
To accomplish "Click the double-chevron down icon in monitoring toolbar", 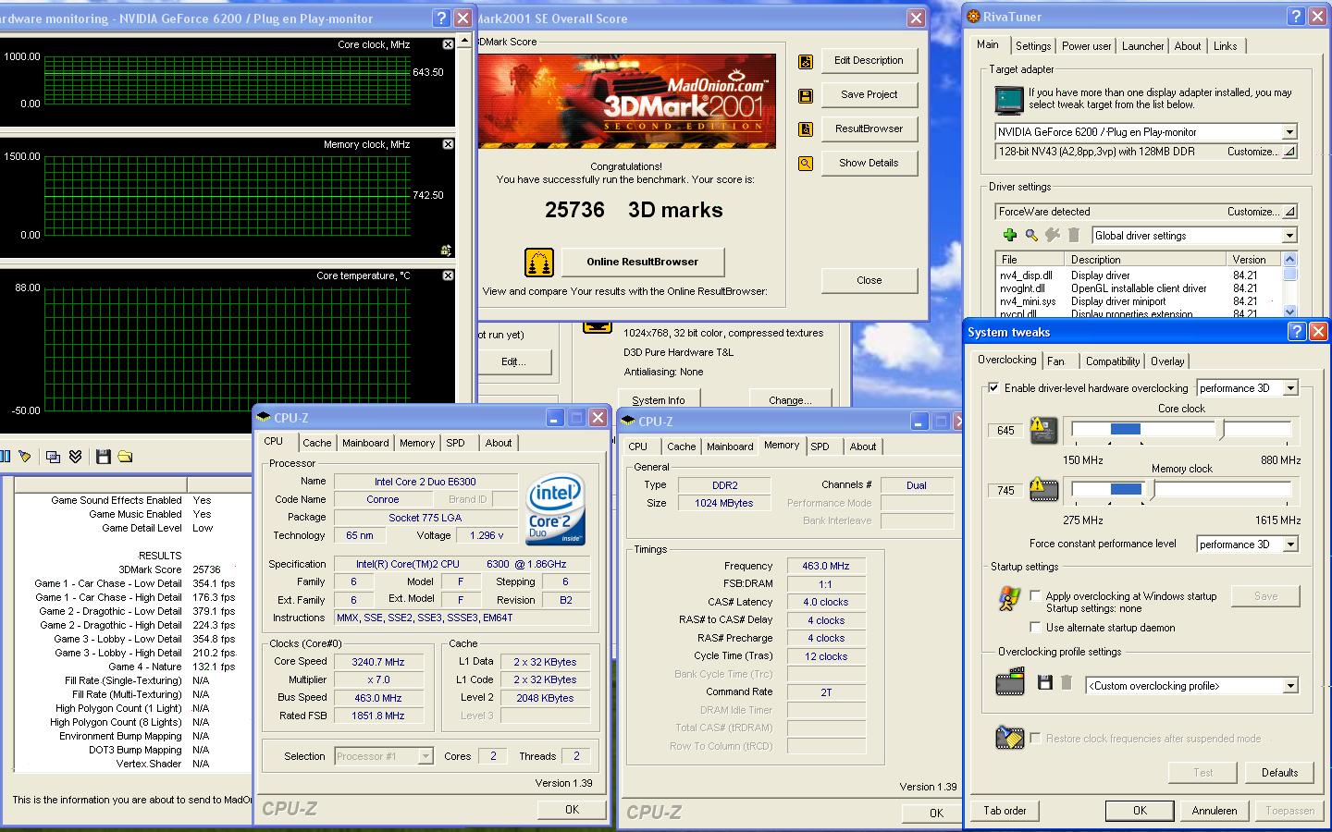I will pos(76,457).
